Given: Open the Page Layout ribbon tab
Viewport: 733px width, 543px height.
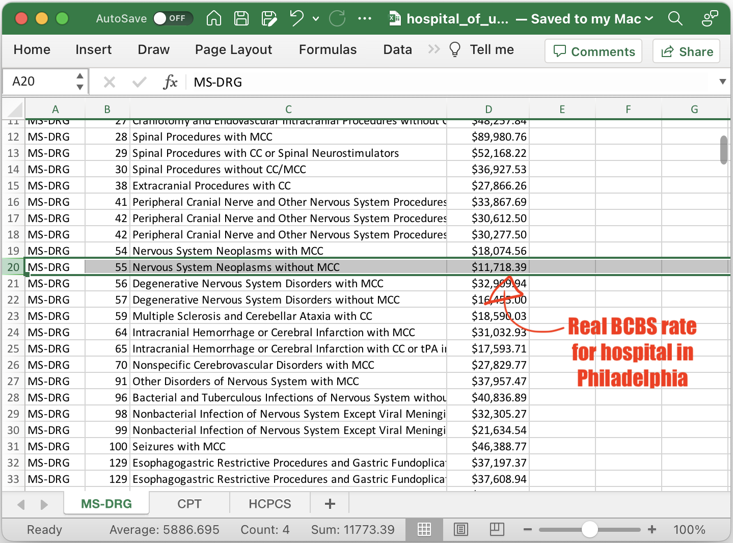Looking at the screenshot, I should (233, 49).
